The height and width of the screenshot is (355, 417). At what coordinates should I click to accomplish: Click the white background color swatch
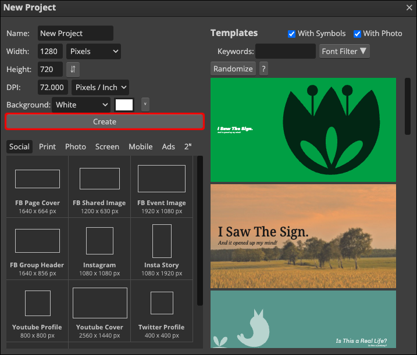124,105
